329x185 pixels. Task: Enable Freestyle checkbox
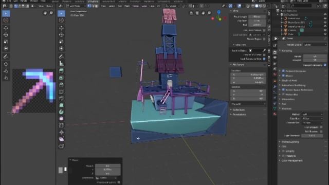click(x=283, y=156)
